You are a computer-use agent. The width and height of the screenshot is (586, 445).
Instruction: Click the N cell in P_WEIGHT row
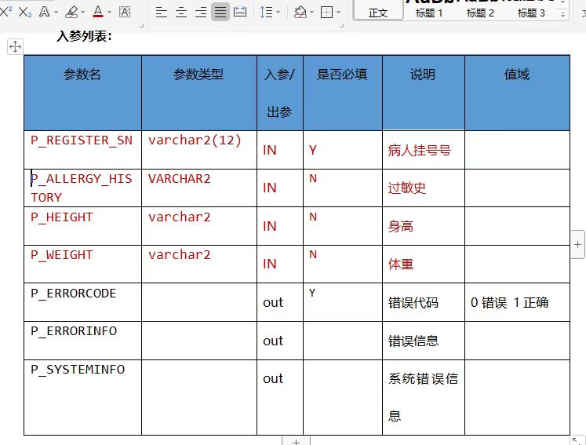pos(343,264)
